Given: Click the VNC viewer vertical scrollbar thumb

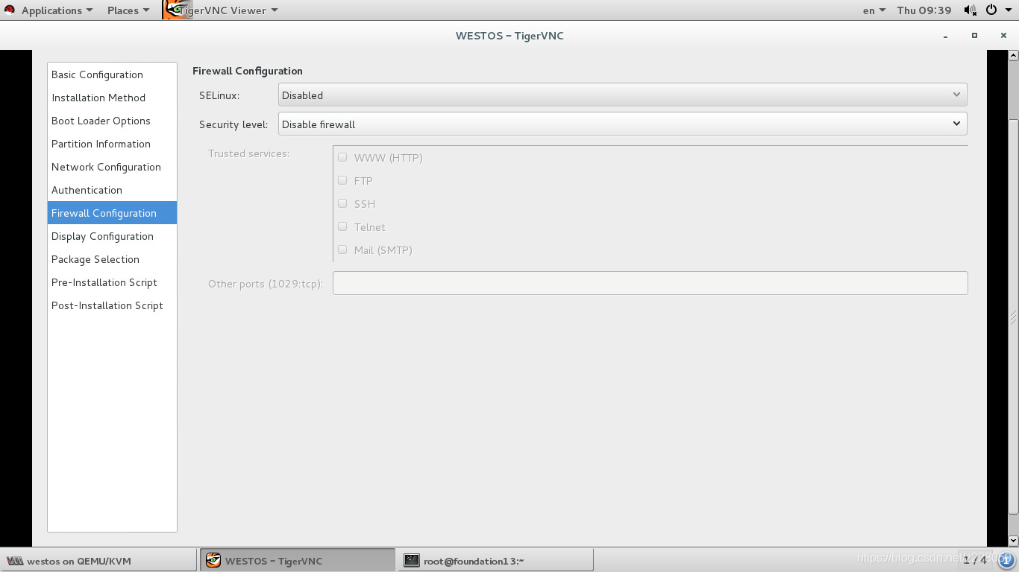Looking at the screenshot, I should [1013, 317].
